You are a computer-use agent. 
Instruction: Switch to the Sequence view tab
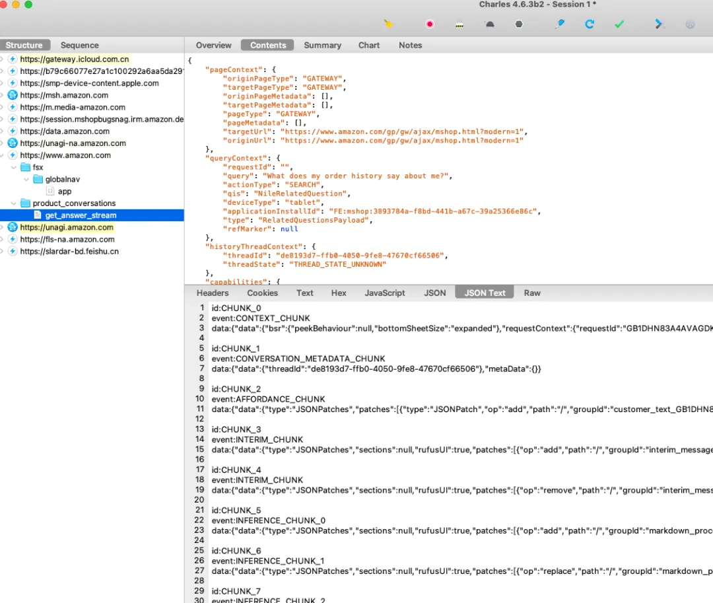point(79,45)
